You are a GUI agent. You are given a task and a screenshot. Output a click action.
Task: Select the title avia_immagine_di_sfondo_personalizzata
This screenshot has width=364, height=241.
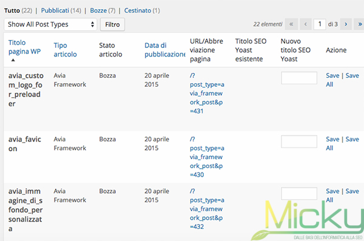pos(25,210)
